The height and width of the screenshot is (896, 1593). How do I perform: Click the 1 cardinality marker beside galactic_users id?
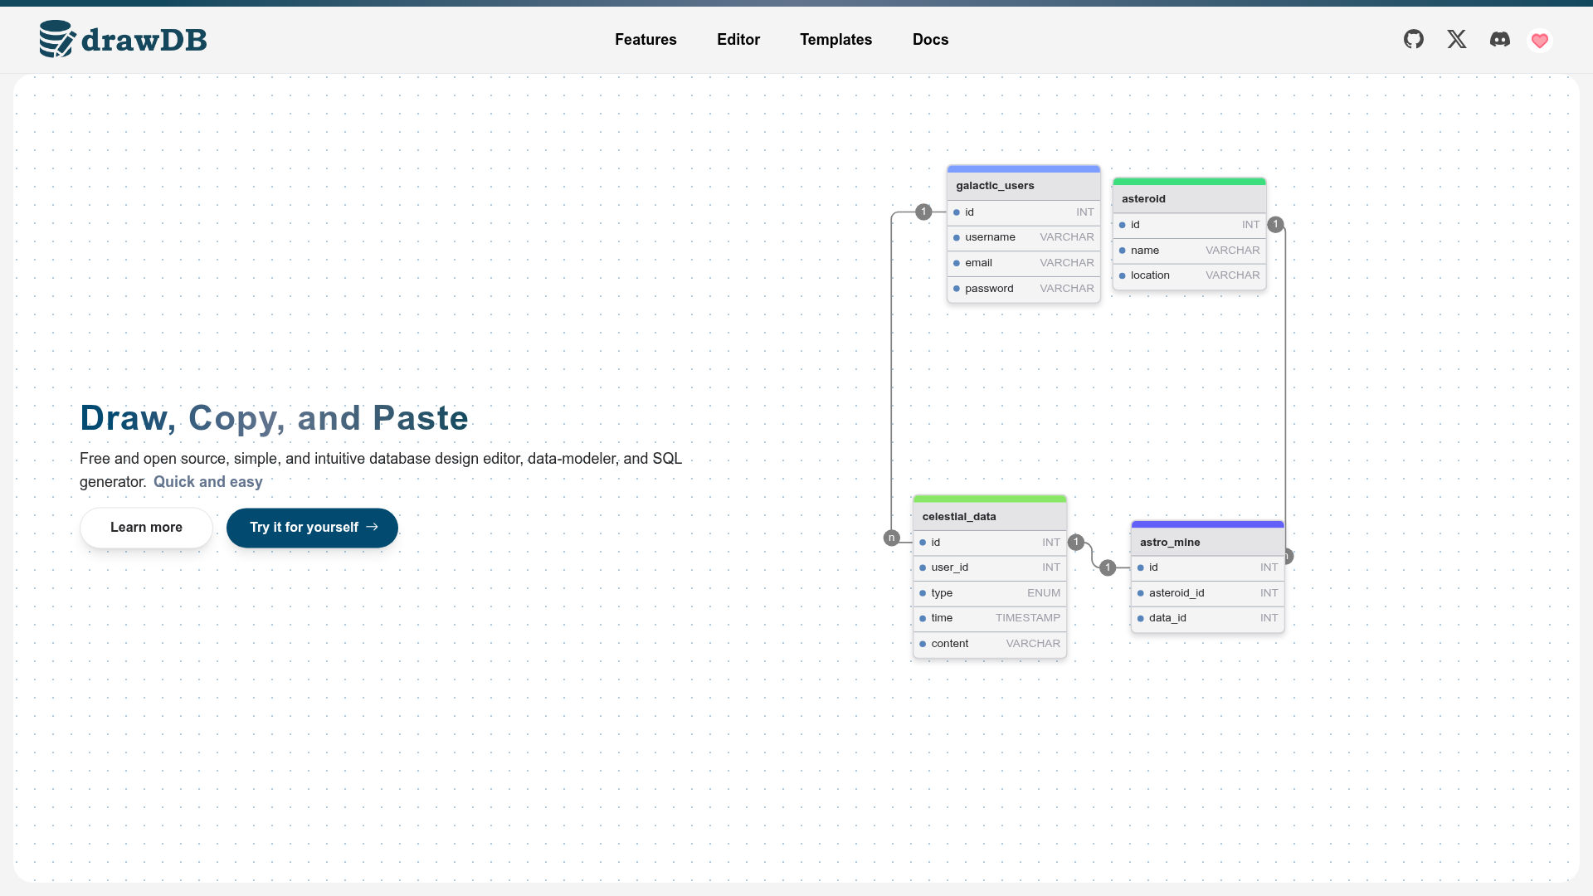[x=923, y=212]
